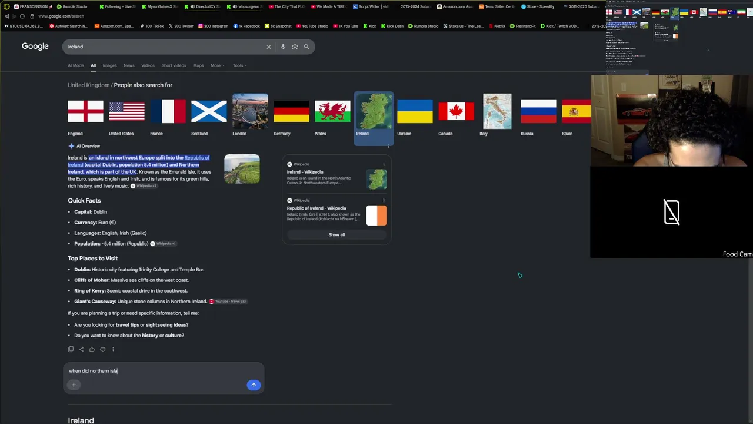Screen dimensions: 753x424
Task: Go to the Google homepage logo
Action: (x=35, y=47)
